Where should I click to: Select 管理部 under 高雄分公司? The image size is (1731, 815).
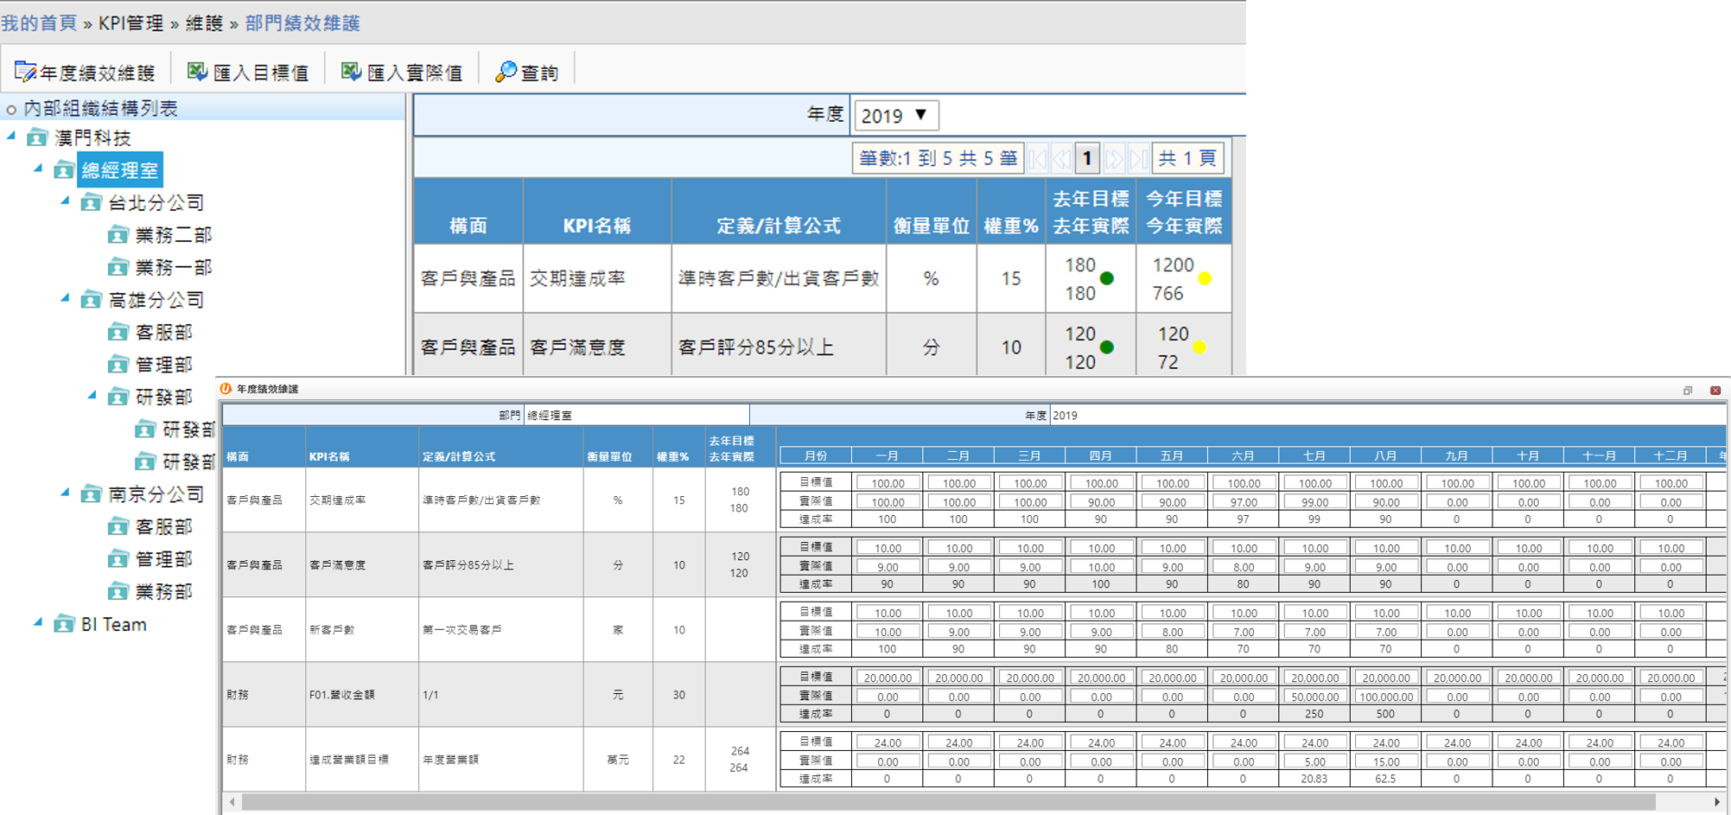click(163, 365)
